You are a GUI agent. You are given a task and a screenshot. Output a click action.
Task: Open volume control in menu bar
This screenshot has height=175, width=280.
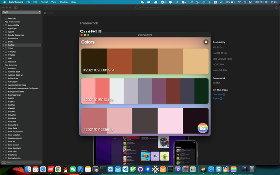click(221, 2)
